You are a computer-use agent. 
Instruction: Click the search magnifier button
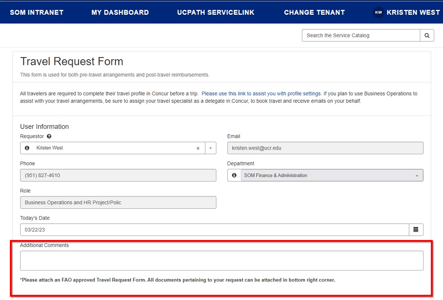427,35
